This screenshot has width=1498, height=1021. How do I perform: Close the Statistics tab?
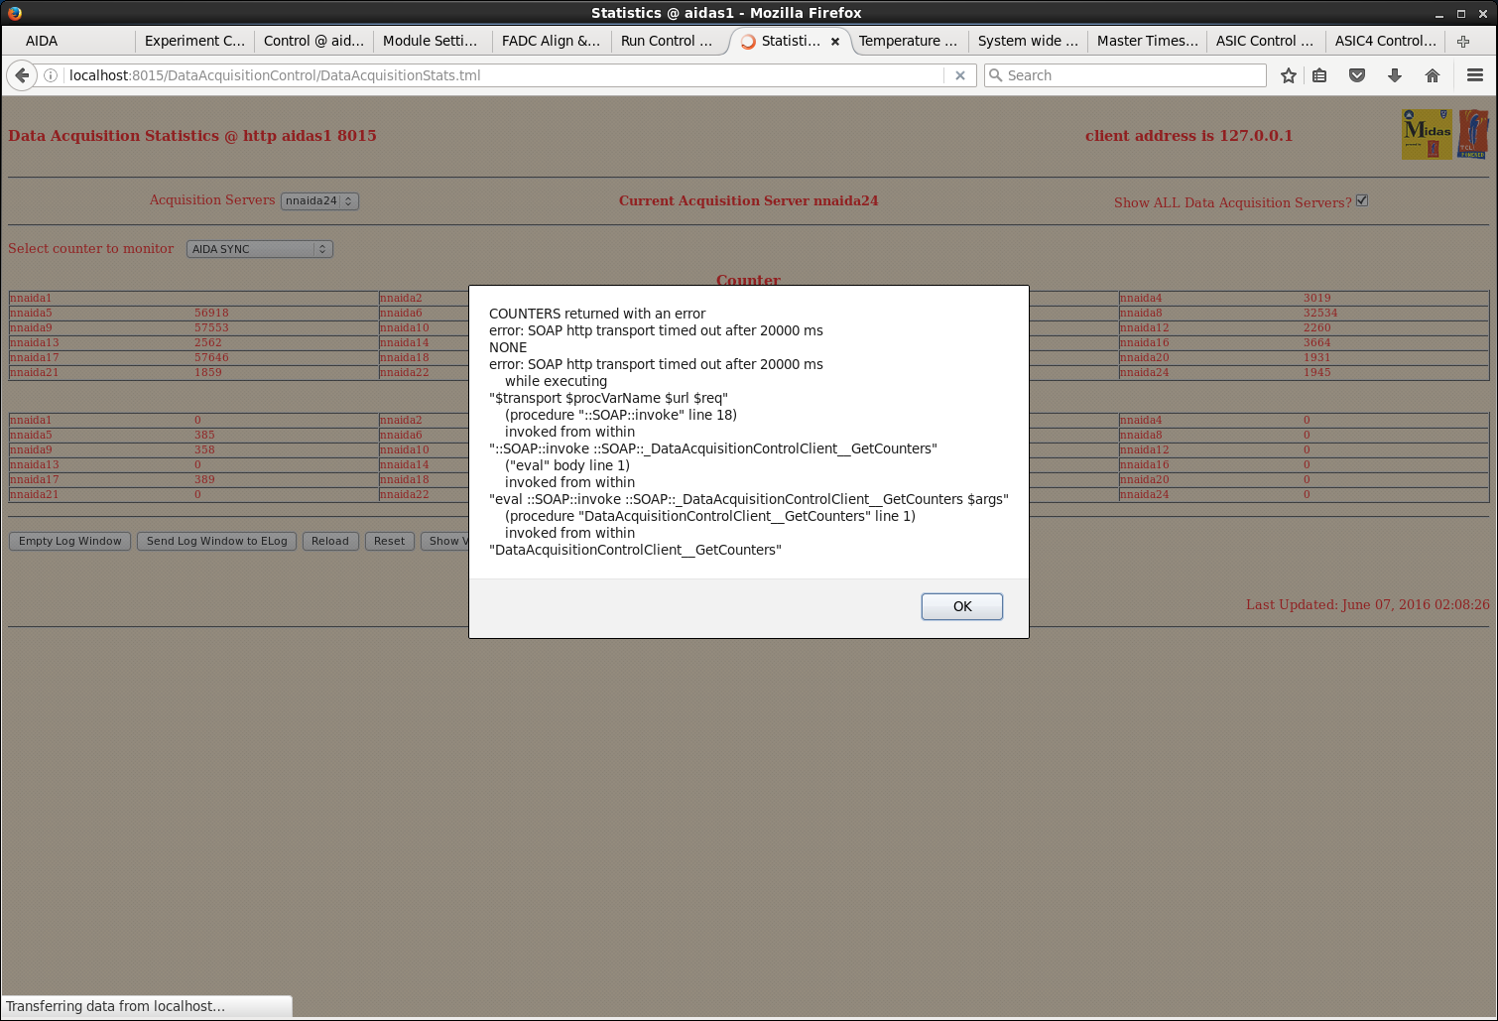(x=835, y=42)
